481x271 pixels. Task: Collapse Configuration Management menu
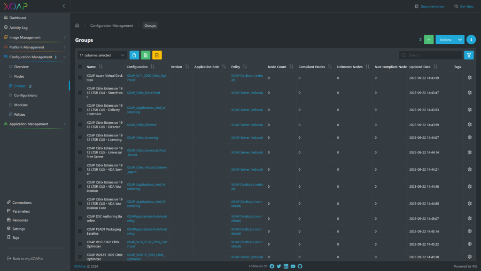click(x=35, y=57)
